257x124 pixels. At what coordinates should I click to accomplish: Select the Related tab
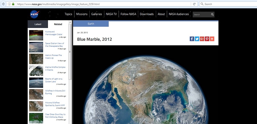58,24
